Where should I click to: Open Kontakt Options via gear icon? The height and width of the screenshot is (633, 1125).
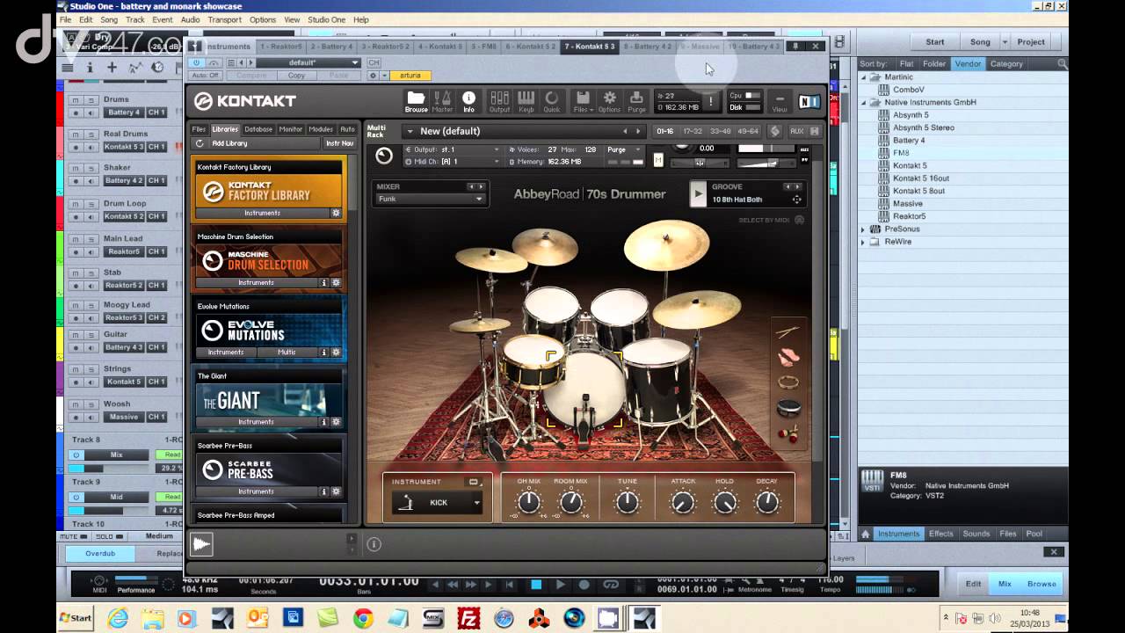[609, 99]
